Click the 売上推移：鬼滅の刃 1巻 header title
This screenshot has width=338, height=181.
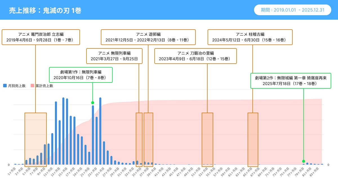pos(45,10)
